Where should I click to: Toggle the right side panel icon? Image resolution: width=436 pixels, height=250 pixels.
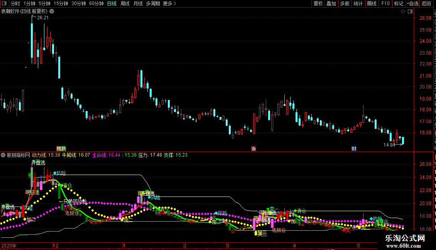coord(410,12)
